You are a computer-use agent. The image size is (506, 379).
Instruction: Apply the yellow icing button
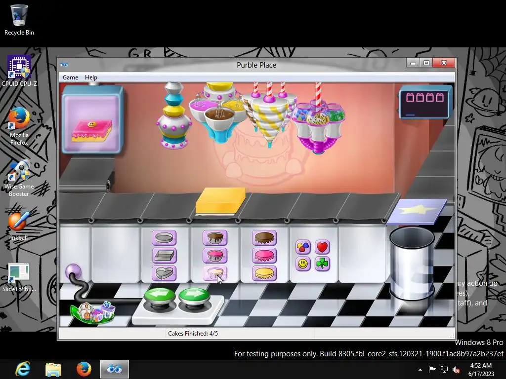264,273
